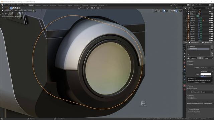The width and height of the screenshot is (214, 120).
Task: Switch to the Sculpting workspace tab
Action: 45,5
